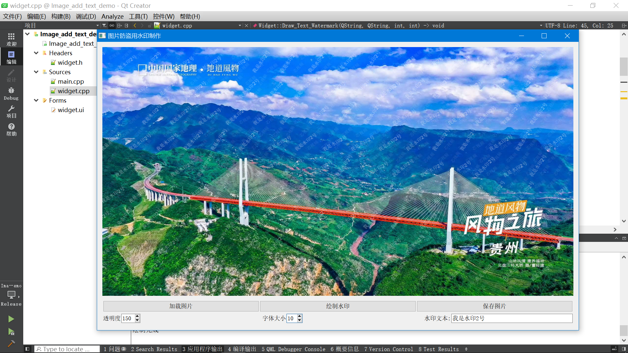This screenshot has width=628, height=353.
Task: Select widget.cpp source file
Action: (73, 91)
